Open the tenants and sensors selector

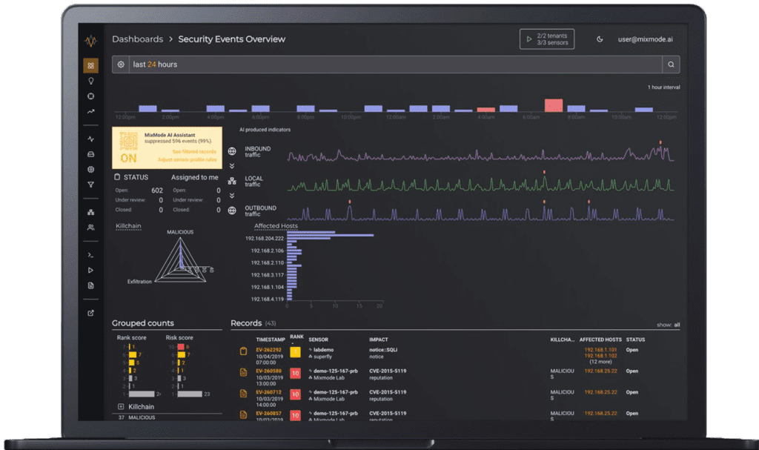tap(547, 39)
